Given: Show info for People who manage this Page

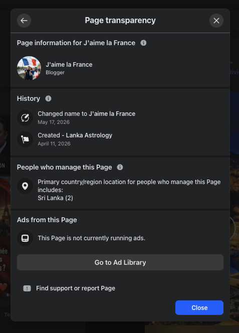Looking at the screenshot, I should (120, 168).
